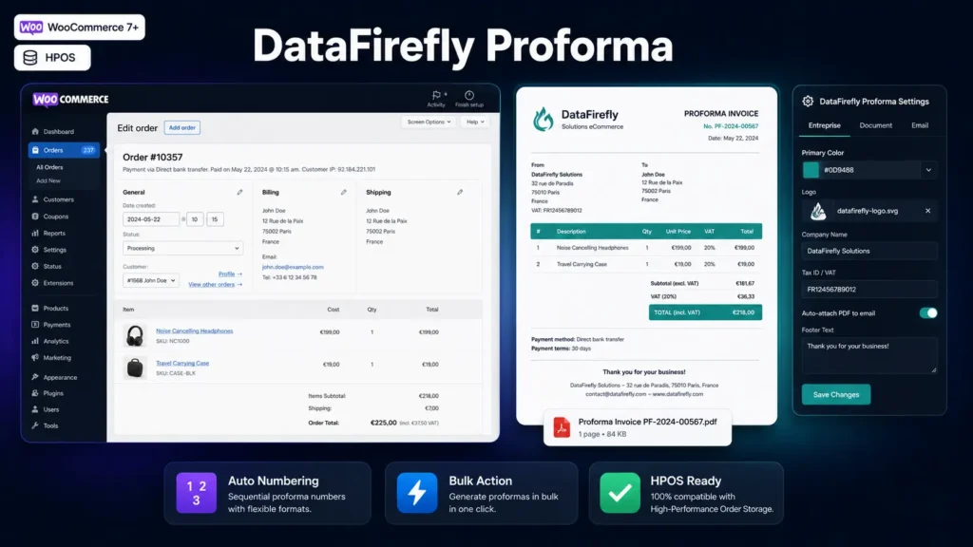973x547 pixels.
Task: Click john.doe@example.com email link
Action: tap(293, 267)
